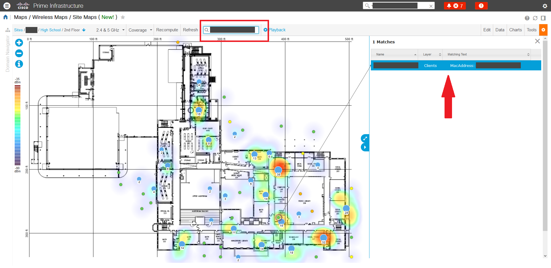The width and height of the screenshot is (551, 268).
Task: Toggle the favorite star next to Site Maps
Action: click(123, 17)
